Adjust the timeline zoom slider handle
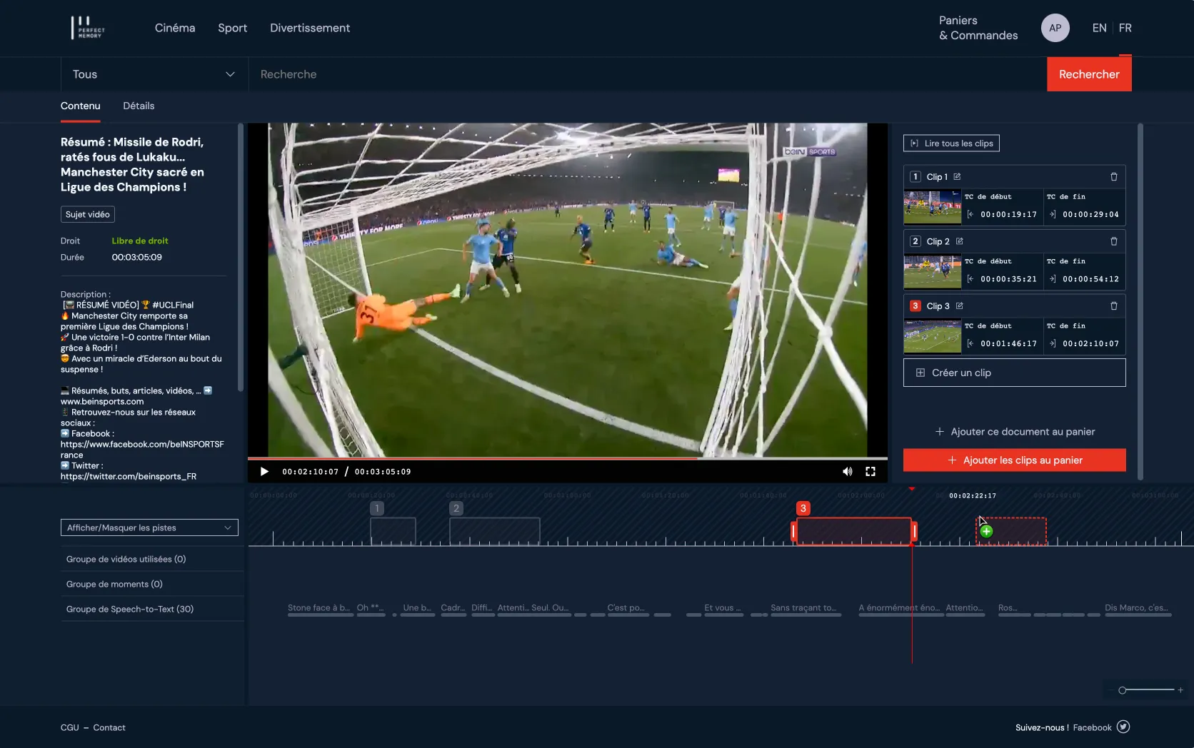 [x=1123, y=690]
